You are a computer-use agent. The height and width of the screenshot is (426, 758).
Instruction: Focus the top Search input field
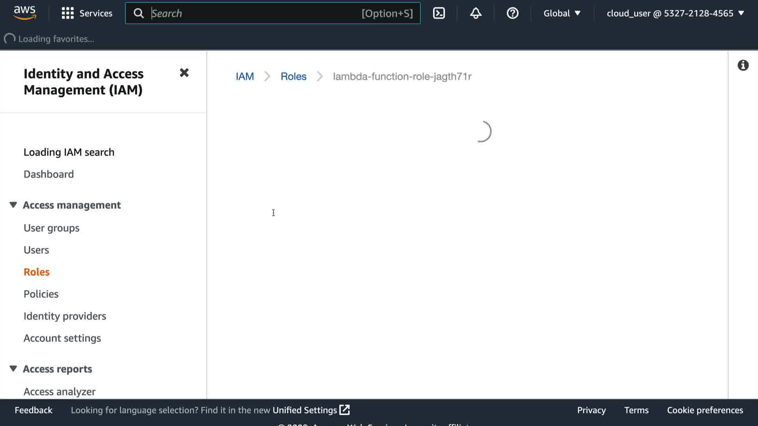[x=253, y=13]
